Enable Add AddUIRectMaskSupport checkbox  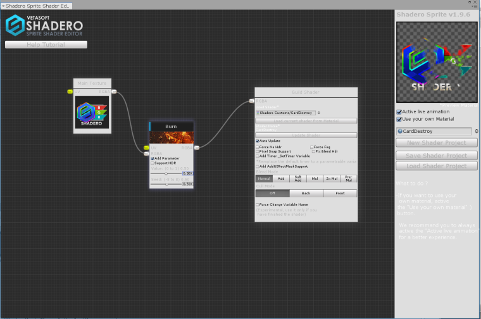(258, 166)
